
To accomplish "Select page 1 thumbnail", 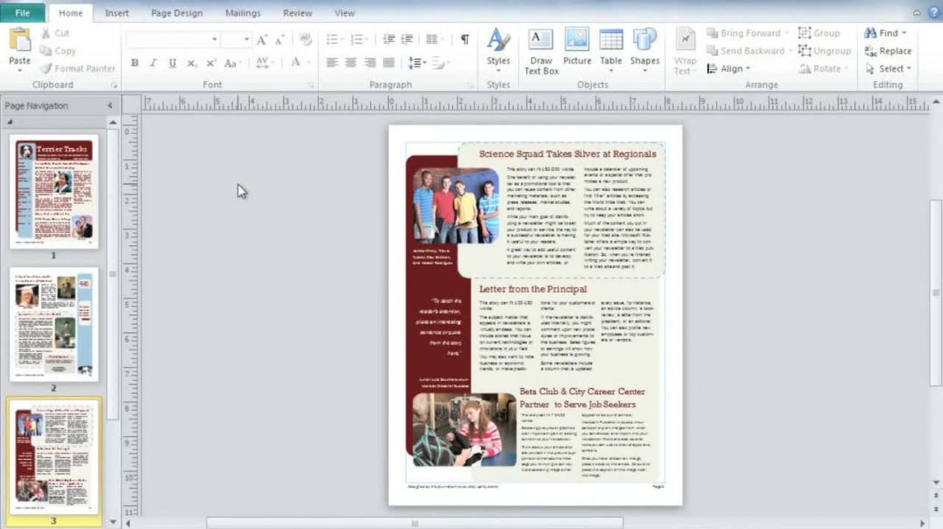I will pyautogui.click(x=54, y=191).
